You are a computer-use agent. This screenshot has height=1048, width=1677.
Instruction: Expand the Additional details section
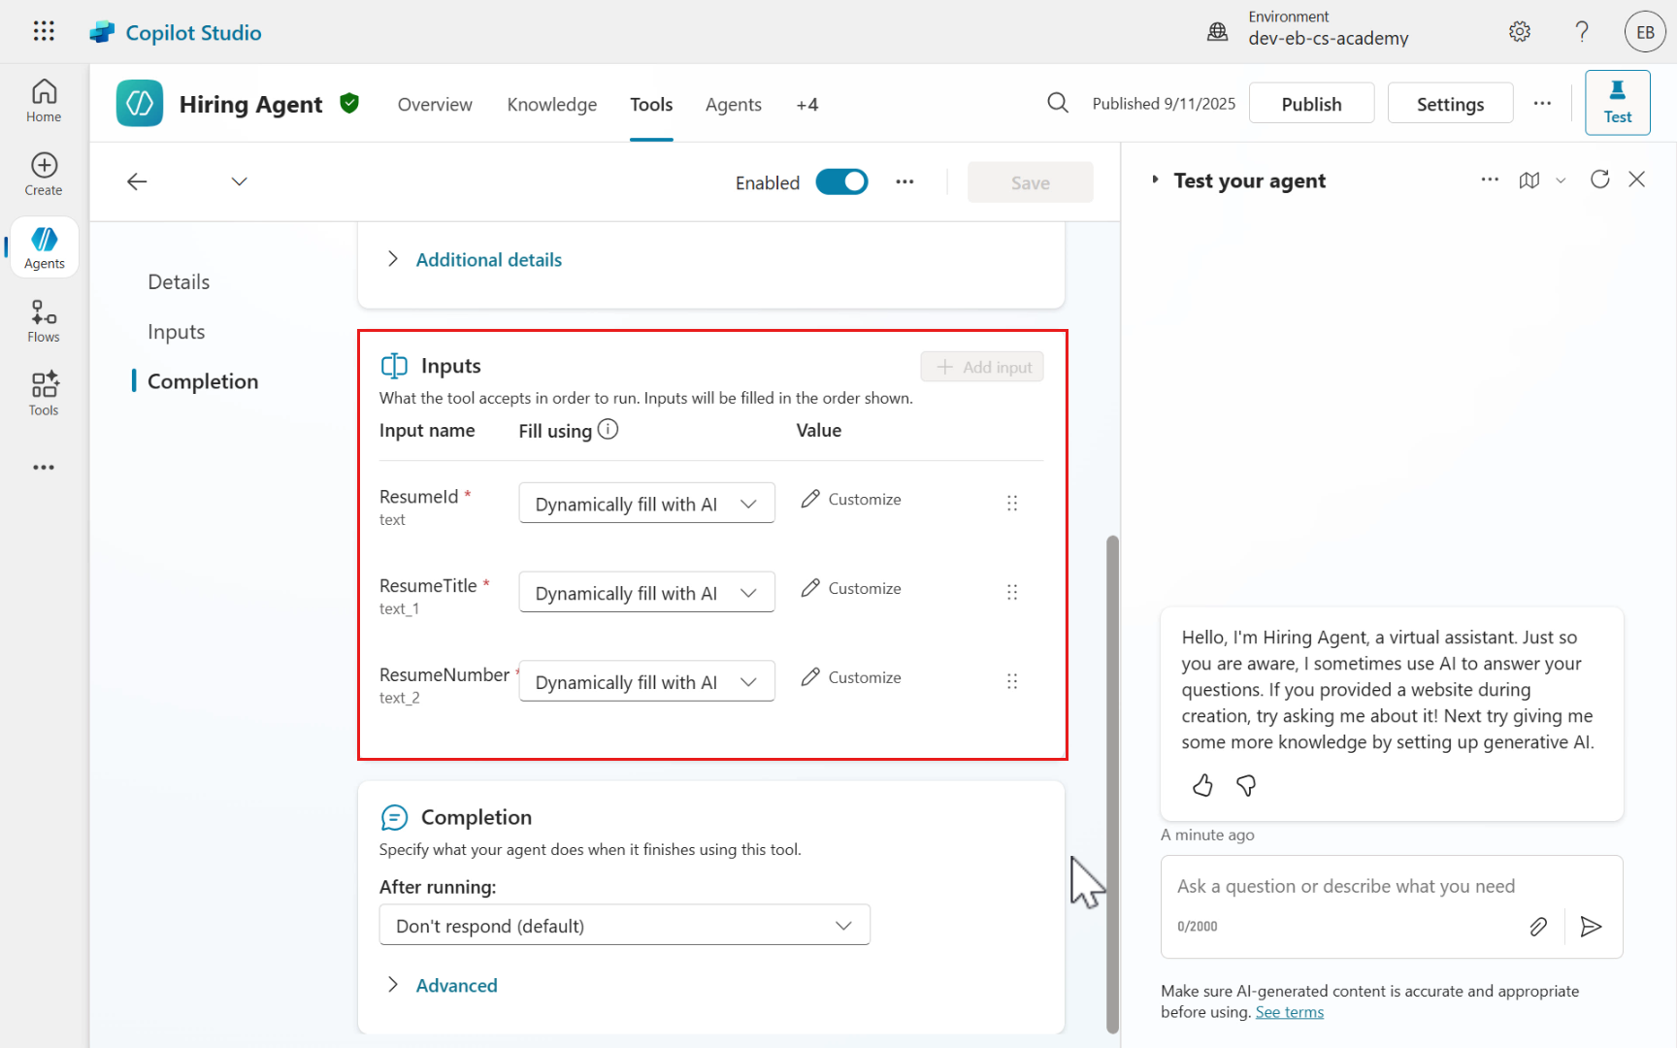pos(488,260)
